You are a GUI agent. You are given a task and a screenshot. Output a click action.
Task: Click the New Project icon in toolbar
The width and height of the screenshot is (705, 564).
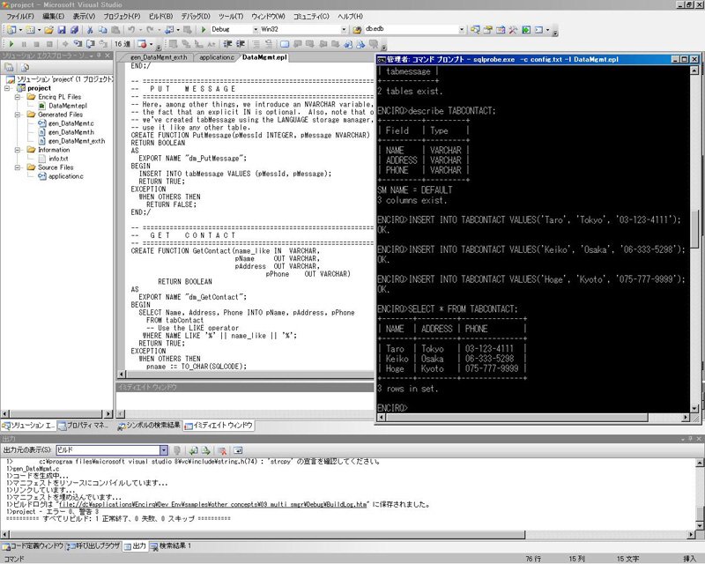coord(11,30)
